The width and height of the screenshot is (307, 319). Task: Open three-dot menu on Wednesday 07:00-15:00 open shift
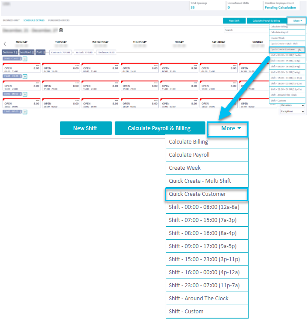[x=116, y=65]
